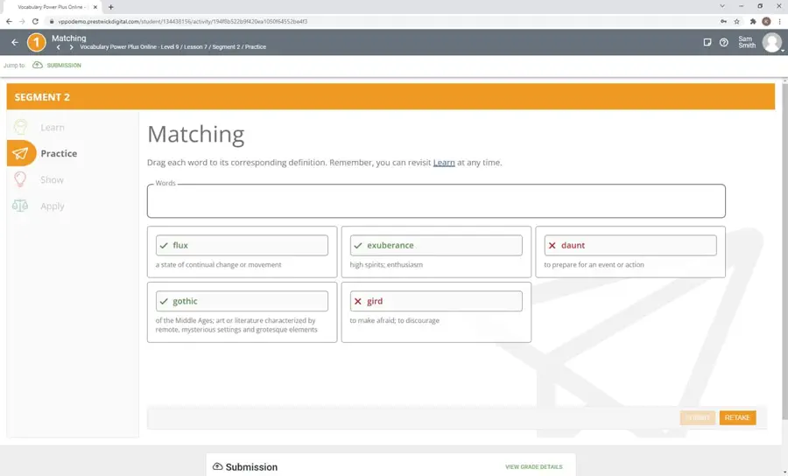Open the notes icon in the header
The height and width of the screenshot is (476, 788).
[x=707, y=42]
